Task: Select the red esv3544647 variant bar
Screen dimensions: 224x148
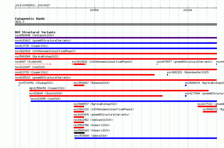Action: point(79,85)
